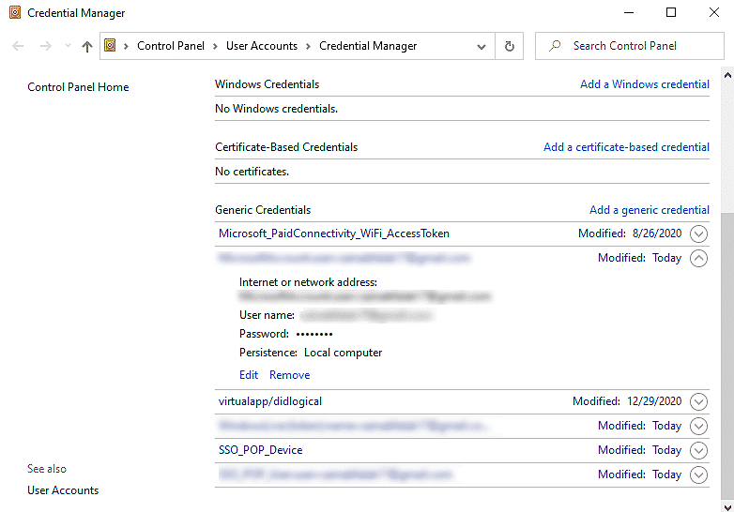
Task: Click the Windows Credentials heading
Action: 267,84
